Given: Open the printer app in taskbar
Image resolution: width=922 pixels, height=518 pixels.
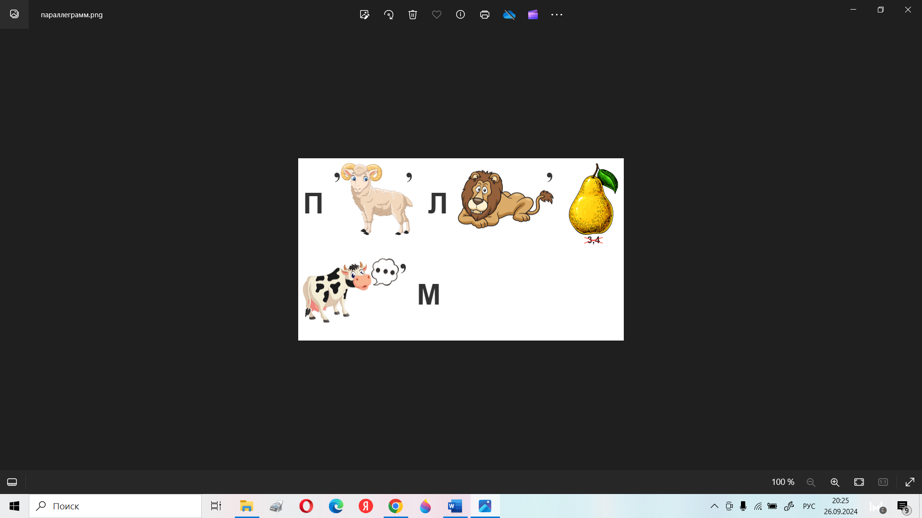Looking at the screenshot, I should pyautogui.click(x=277, y=506).
